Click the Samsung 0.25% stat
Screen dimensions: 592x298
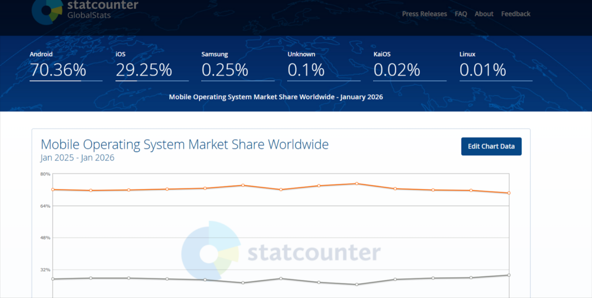pyautogui.click(x=224, y=70)
